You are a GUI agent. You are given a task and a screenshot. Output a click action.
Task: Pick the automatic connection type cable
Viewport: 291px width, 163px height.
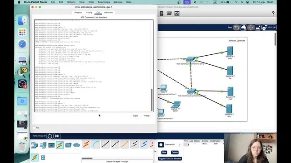tap(86, 144)
